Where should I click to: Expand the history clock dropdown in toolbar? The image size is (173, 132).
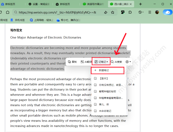[141, 12]
